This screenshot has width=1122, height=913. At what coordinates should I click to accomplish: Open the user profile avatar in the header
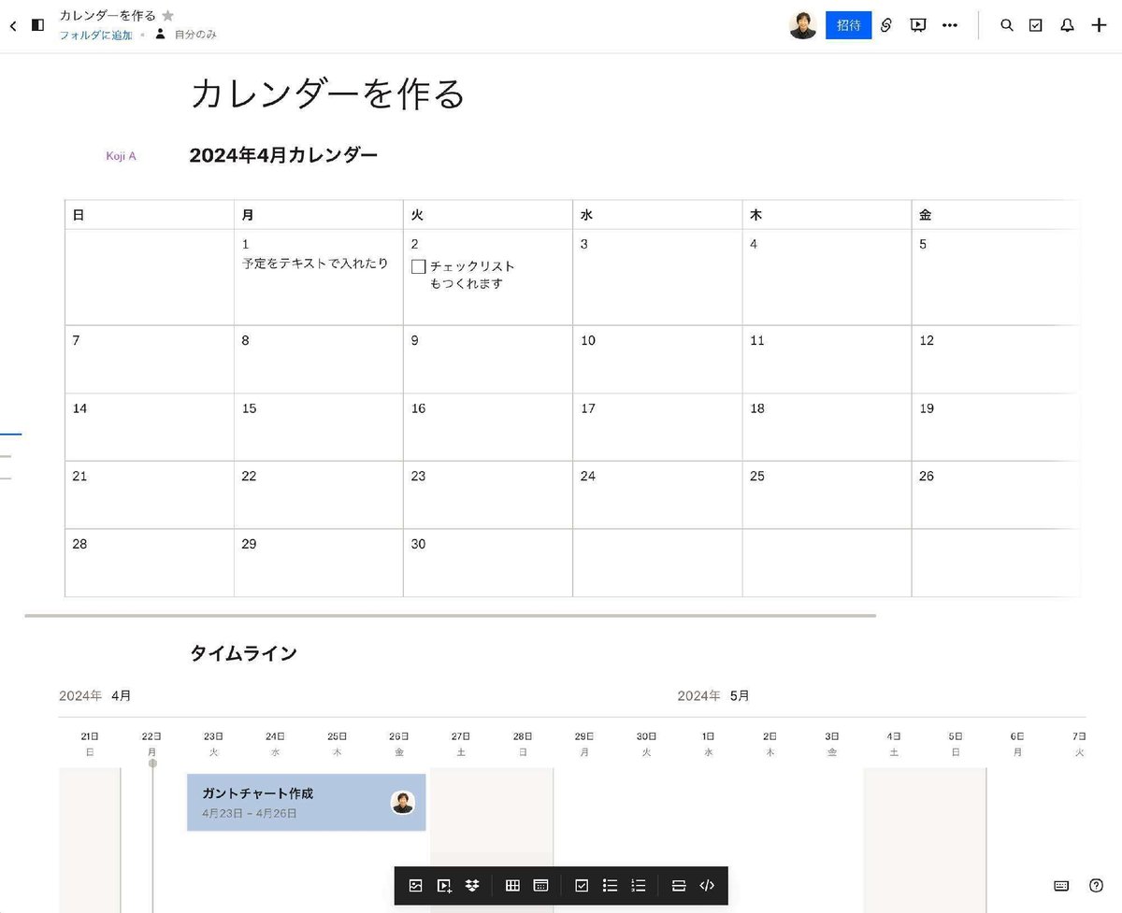(x=802, y=25)
